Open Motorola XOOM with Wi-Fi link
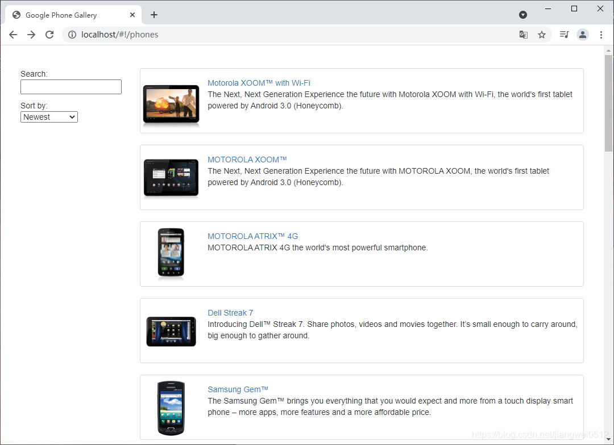The width and height of the screenshot is (614, 445). tap(259, 83)
